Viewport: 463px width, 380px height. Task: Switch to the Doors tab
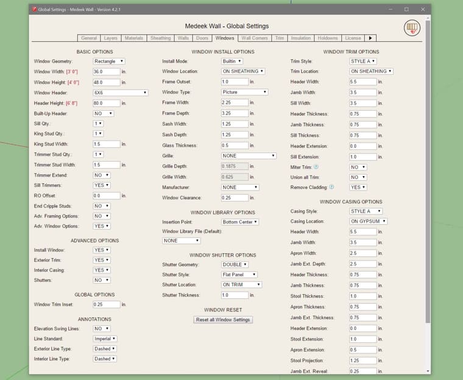202,38
